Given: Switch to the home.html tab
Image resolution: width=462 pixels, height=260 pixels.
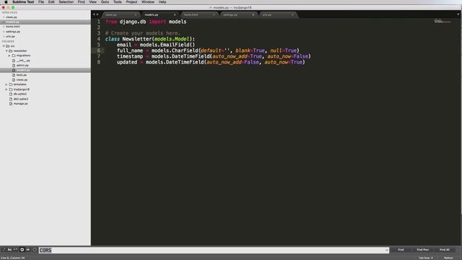Looking at the screenshot, I should 199,14.
